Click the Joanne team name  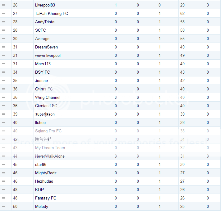[x=41, y=81]
